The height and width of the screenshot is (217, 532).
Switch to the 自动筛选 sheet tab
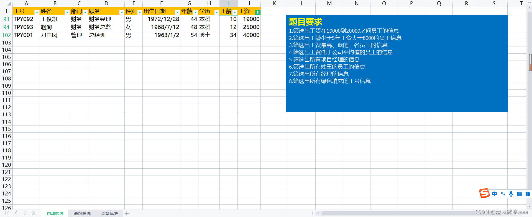click(x=55, y=213)
